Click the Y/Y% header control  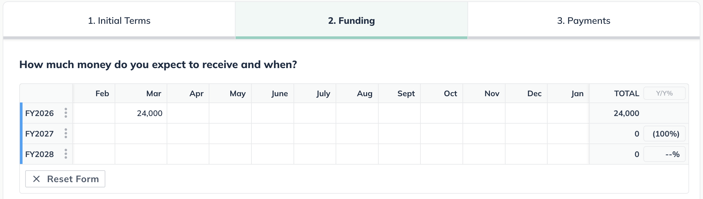[x=665, y=93]
